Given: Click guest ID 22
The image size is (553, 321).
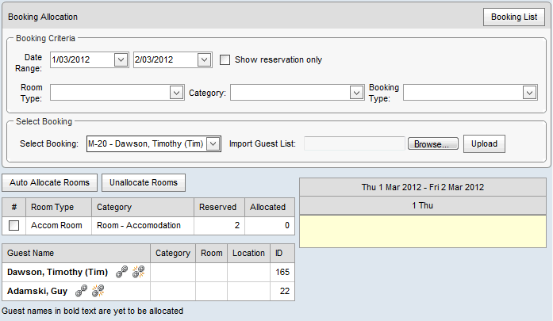Looking at the screenshot, I should click(x=282, y=291).
